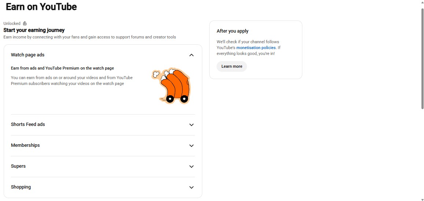Open the Shopping row label

tap(21, 187)
